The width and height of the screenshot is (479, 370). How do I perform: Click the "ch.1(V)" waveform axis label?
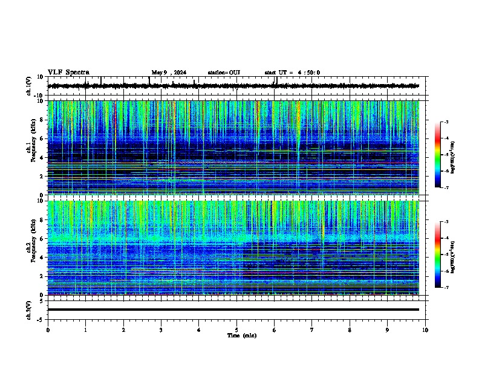pos(29,86)
